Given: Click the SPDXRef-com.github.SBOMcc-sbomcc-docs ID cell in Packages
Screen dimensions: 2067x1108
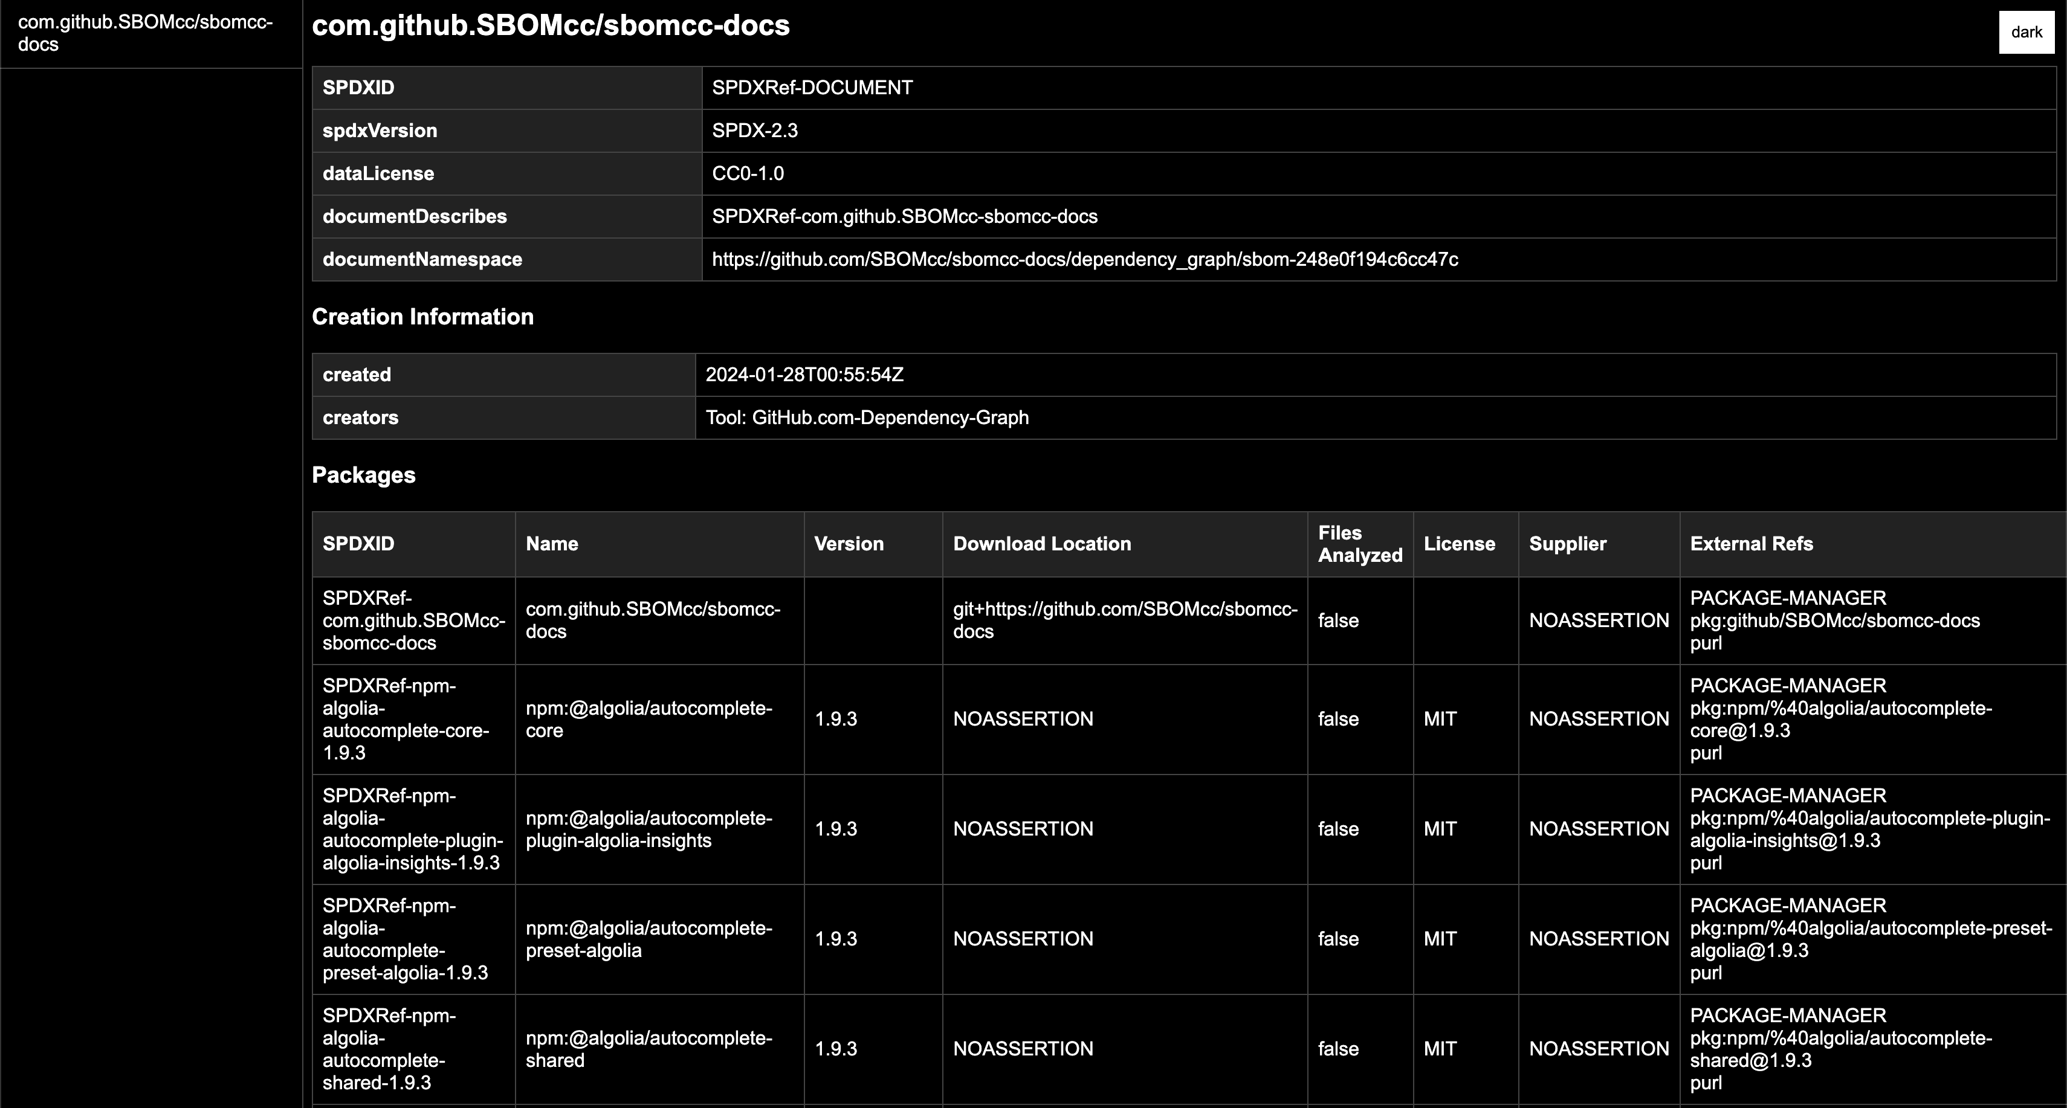Looking at the screenshot, I should pos(414,620).
